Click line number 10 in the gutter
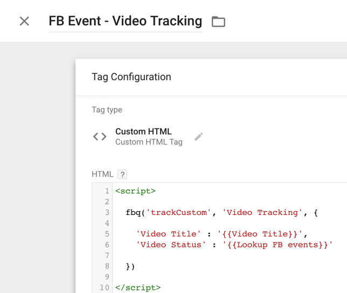The height and width of the screenshot is (293, 347). 105,288
